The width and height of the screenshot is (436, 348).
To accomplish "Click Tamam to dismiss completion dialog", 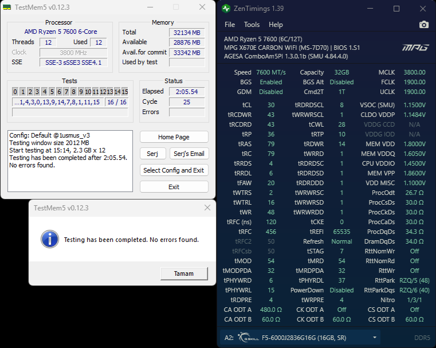I will (x=184, y=273).
